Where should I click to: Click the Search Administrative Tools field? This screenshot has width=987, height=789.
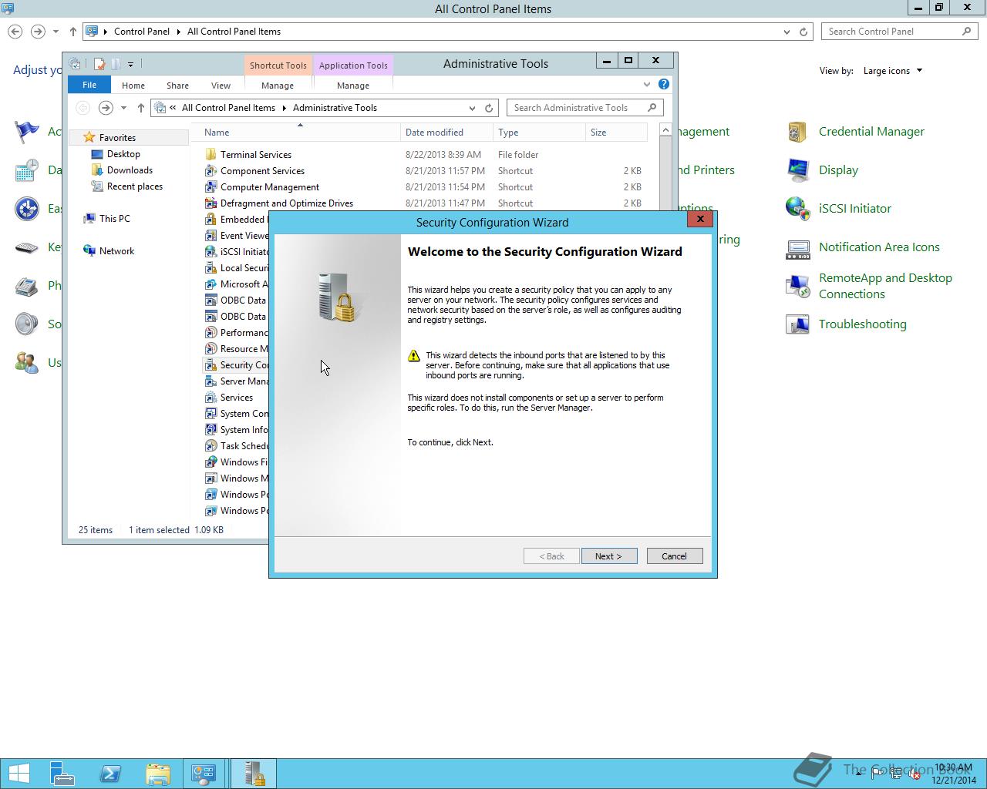tap(578, 108)
